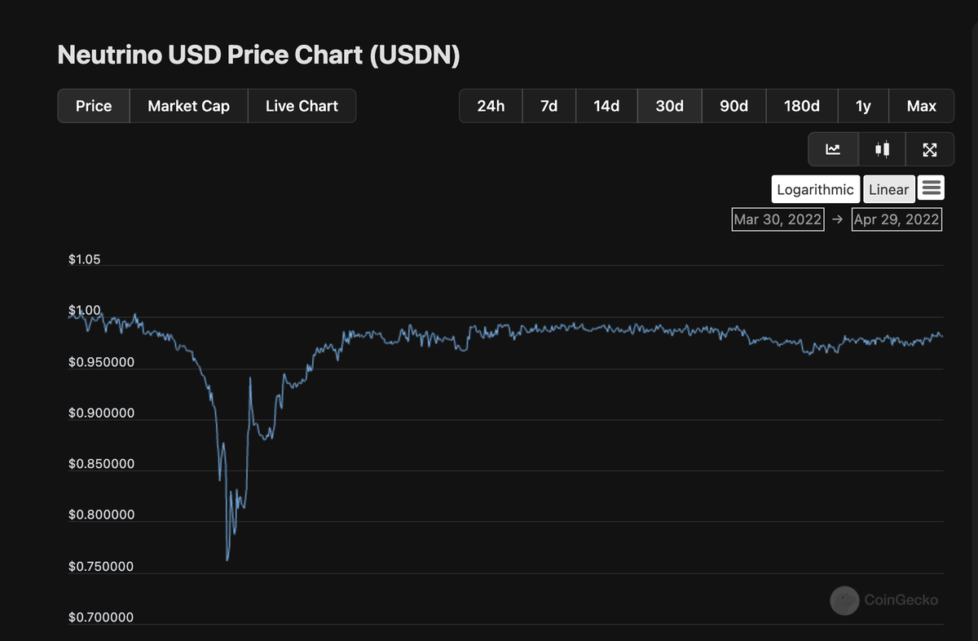Click the CoinGecko logo watermark
Screen dimensions: 978x641
884,600
